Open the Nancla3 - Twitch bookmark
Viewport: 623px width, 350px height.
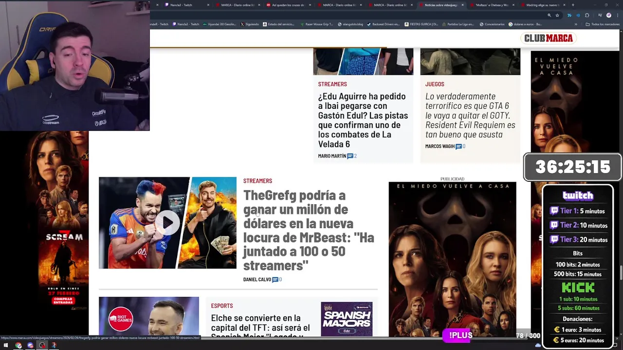(186, 24)
